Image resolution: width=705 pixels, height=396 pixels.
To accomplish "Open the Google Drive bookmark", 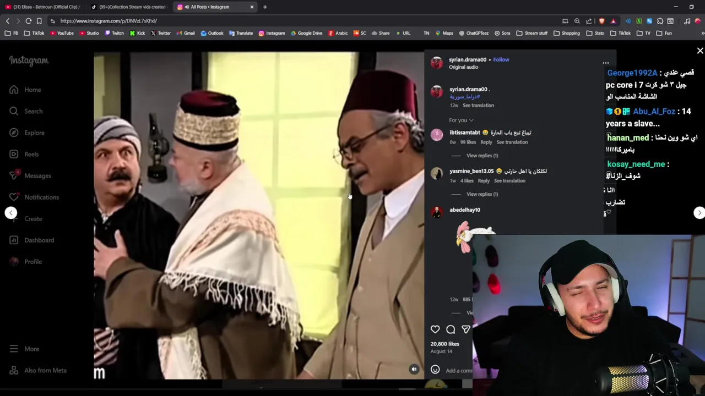I will point(306,33).
